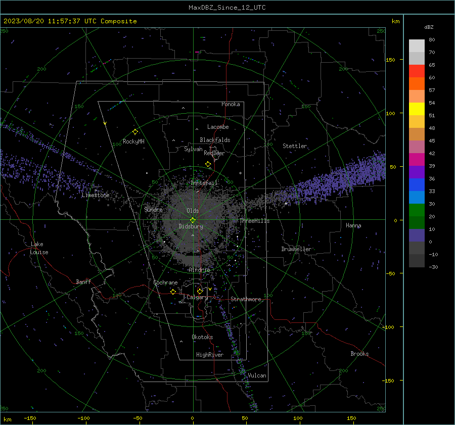Click the white plus marker northwest of Hanna

[286, 204]
